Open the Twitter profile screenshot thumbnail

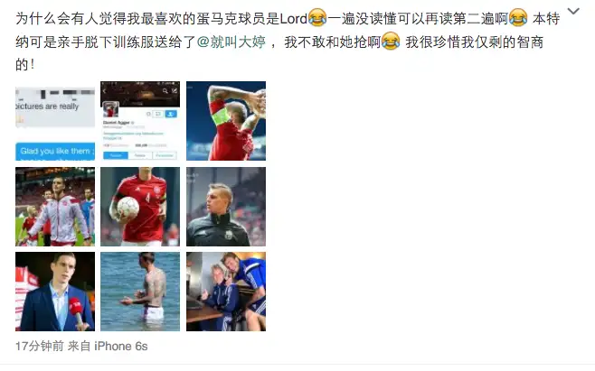140,121
